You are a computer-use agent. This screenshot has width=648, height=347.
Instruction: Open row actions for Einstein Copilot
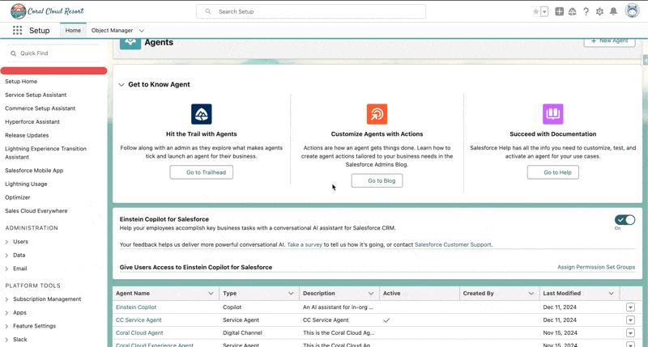pos(630,307)
